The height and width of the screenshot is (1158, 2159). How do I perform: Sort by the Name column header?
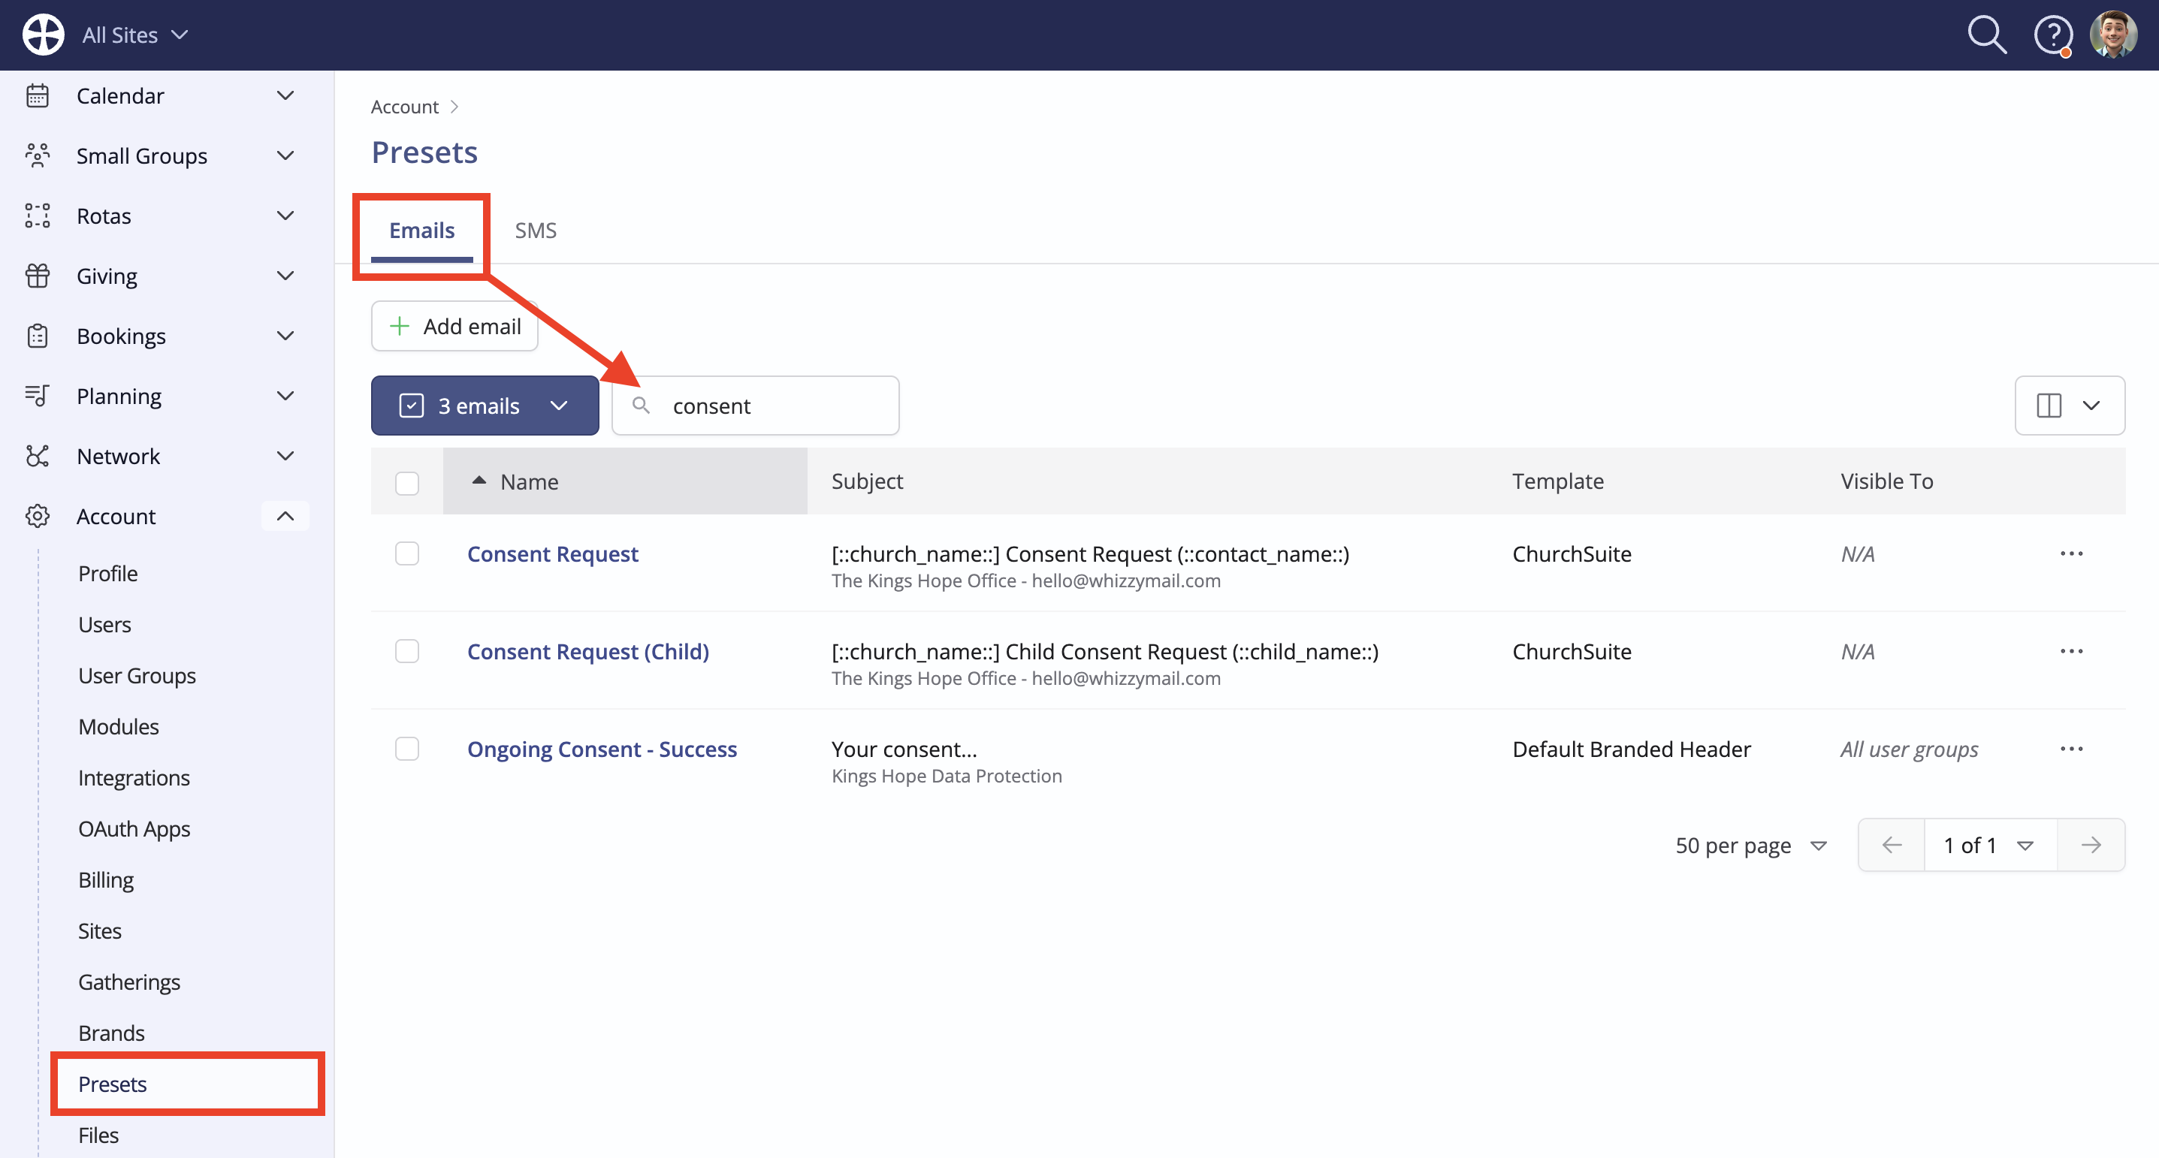[624, 481]
